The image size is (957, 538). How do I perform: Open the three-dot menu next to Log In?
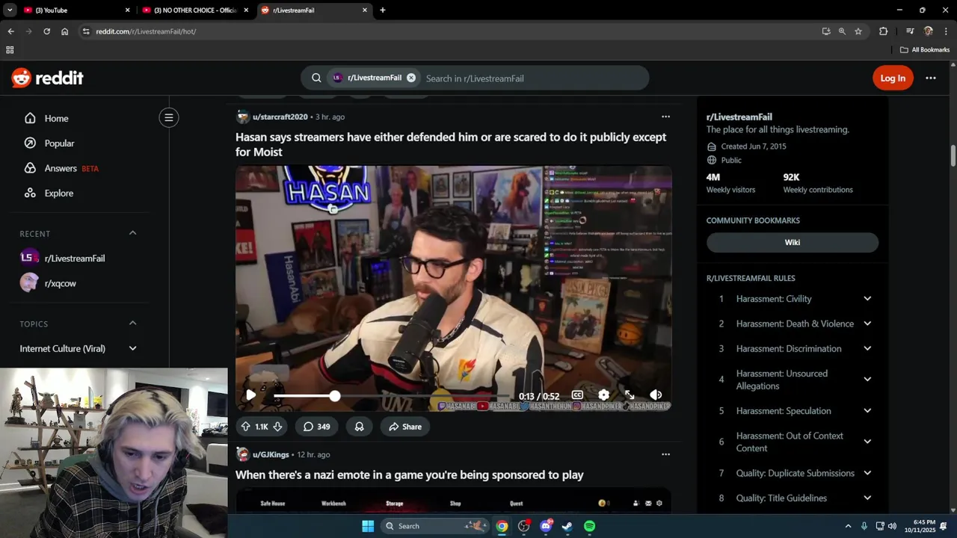(930, 78)
